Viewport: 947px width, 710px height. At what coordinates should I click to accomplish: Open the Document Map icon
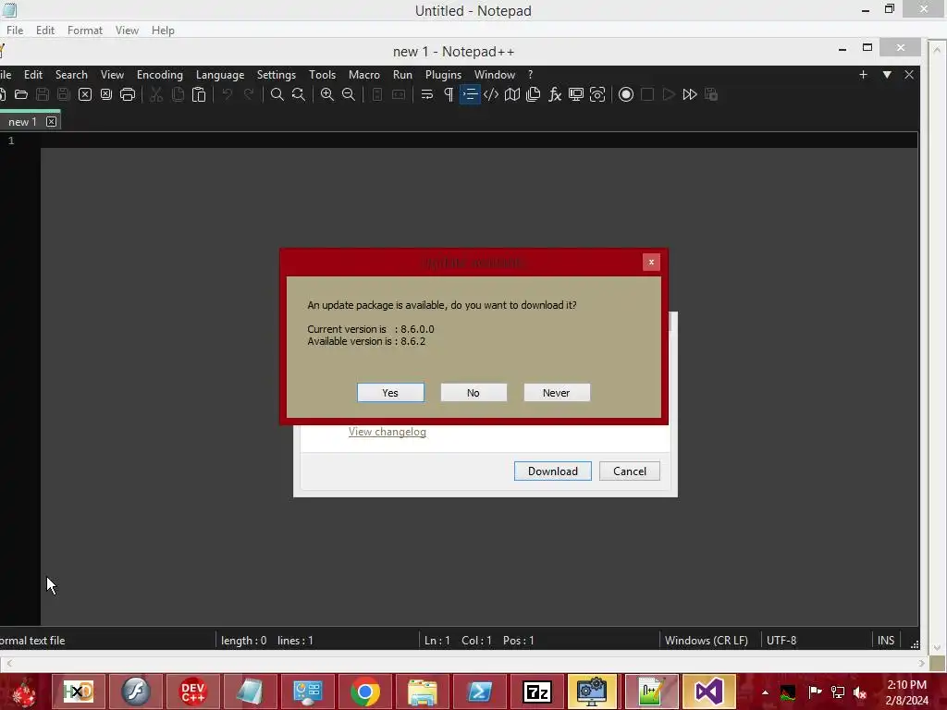pos(512,95)
